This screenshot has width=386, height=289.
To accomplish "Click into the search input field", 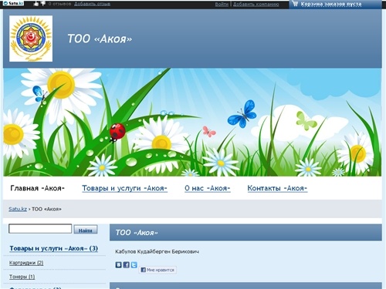I will click(40, 229).
